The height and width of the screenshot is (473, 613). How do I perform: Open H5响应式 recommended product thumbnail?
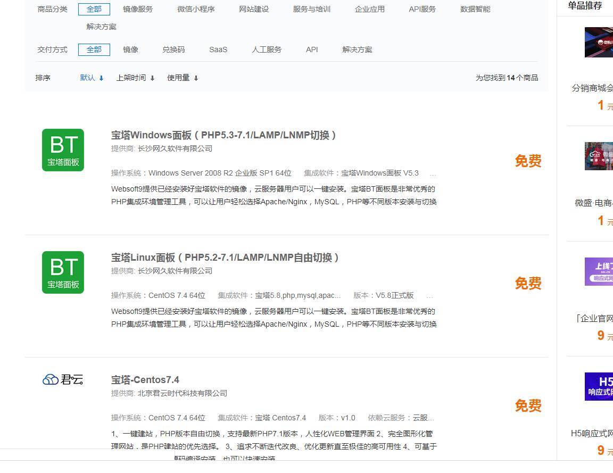click(599, 387)
